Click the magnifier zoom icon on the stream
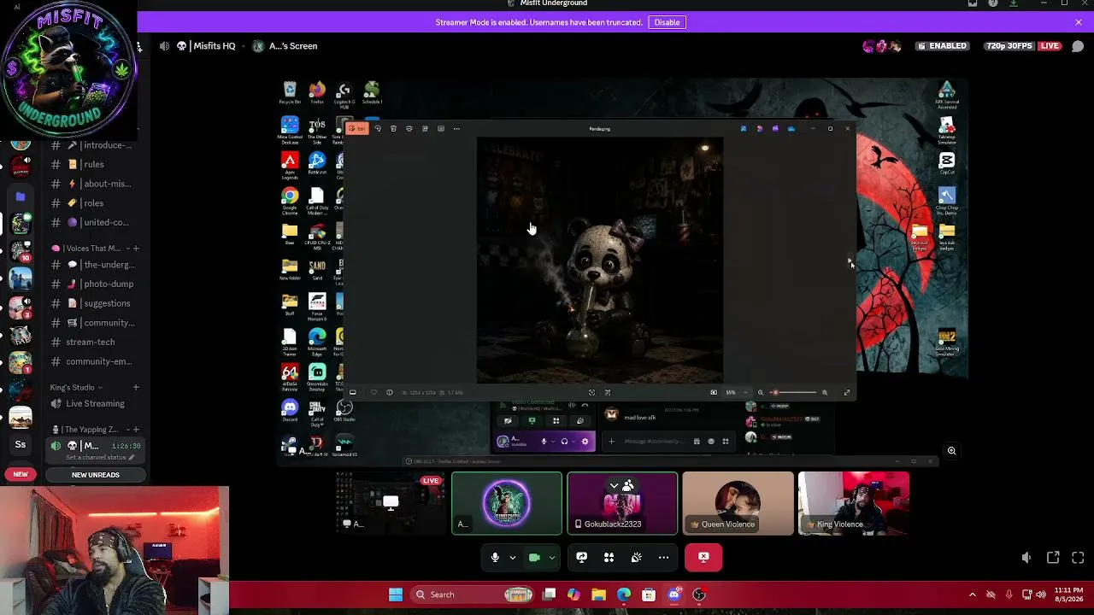The image size is (1094, 615). tap(951, 451)
